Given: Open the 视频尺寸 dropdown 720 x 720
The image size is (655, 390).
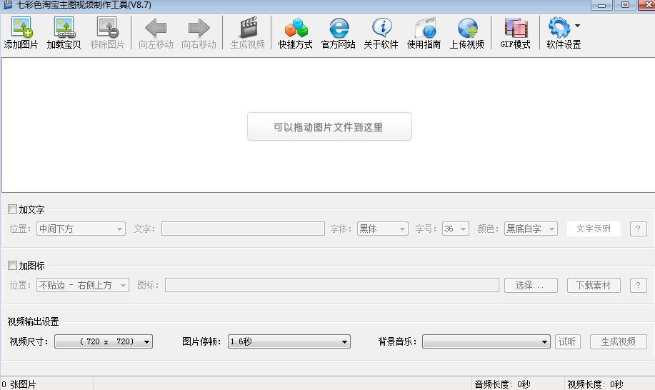Looking at the screenshot, I should point(104,341).
